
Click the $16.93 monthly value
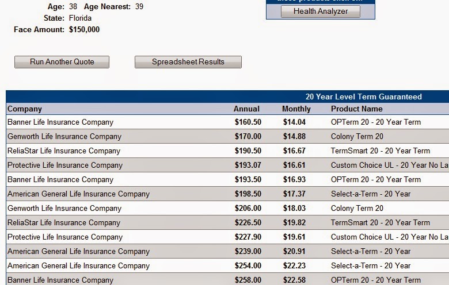click(x=294, y=179)
